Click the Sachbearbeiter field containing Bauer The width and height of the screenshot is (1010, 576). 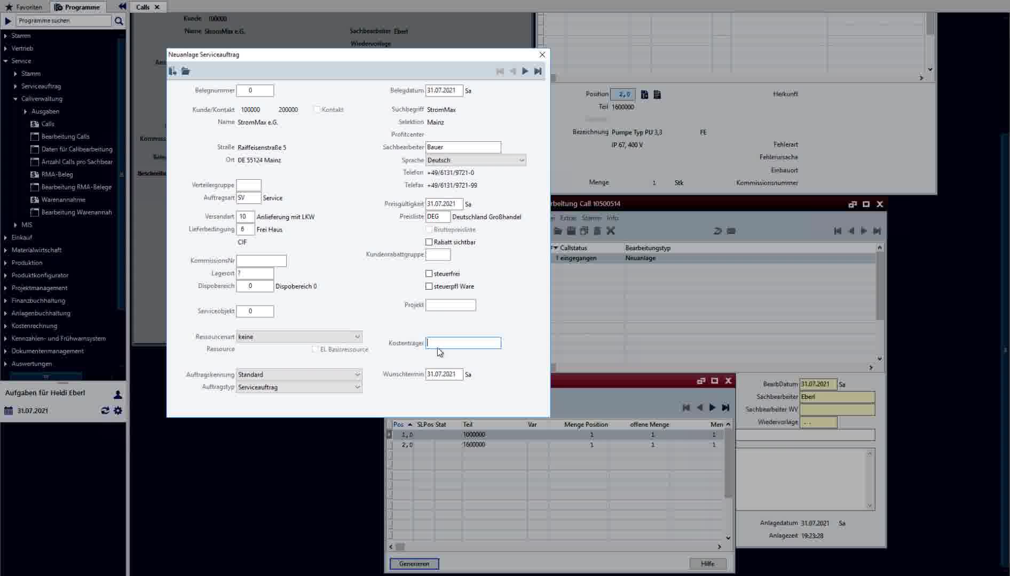pos(463,147)
